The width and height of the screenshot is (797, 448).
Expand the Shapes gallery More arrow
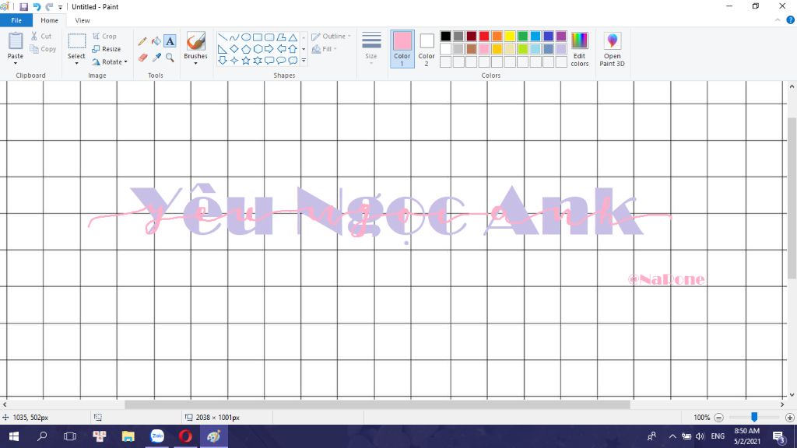pyautogui.click(x=304, y=61)
